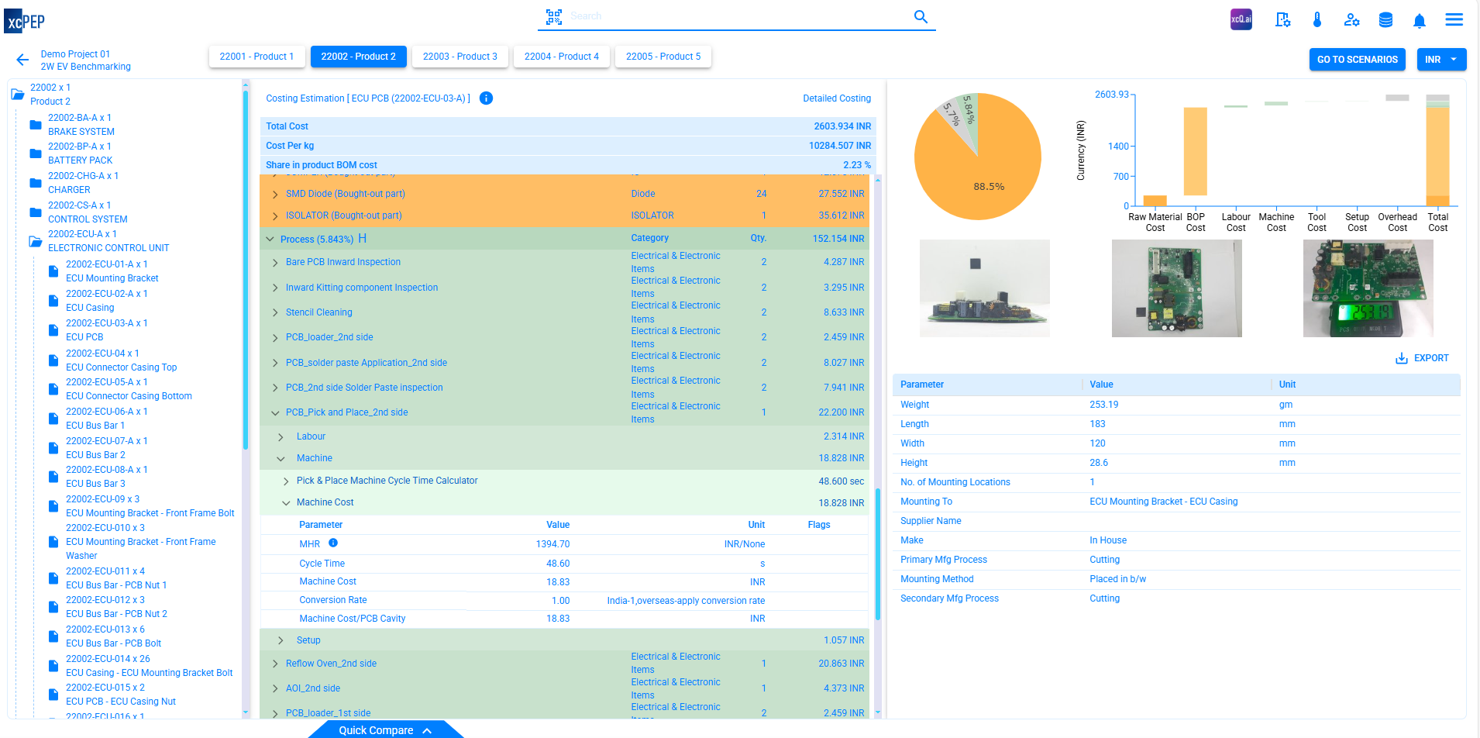Viewport: 1480px width, 738px height.
Task: Open the INR currency dropdown
Action: (1441, 60)
